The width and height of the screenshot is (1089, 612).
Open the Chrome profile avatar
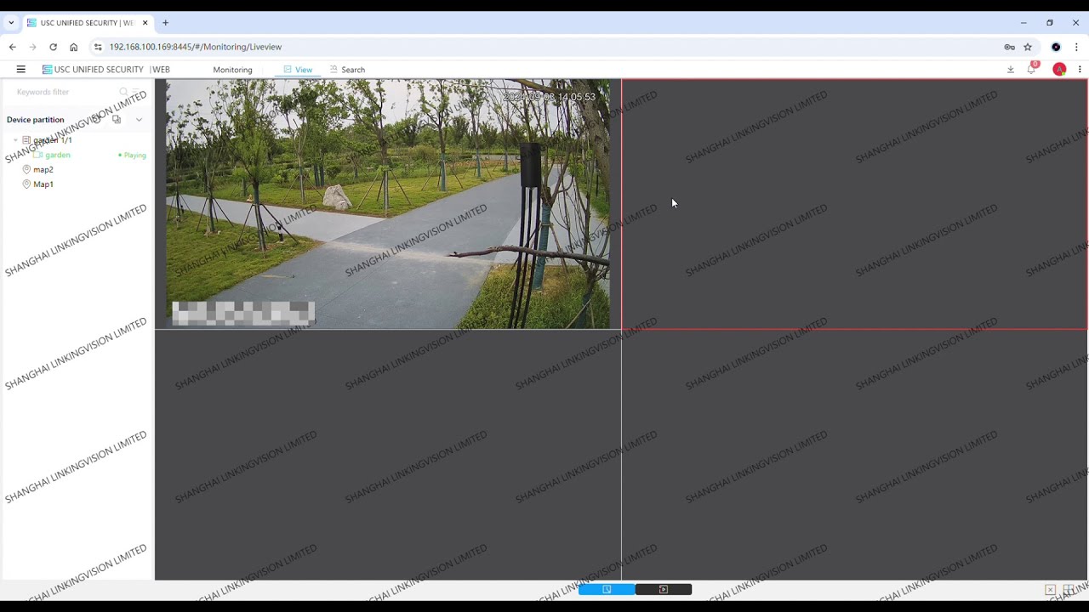click(x=1056, y=47)
